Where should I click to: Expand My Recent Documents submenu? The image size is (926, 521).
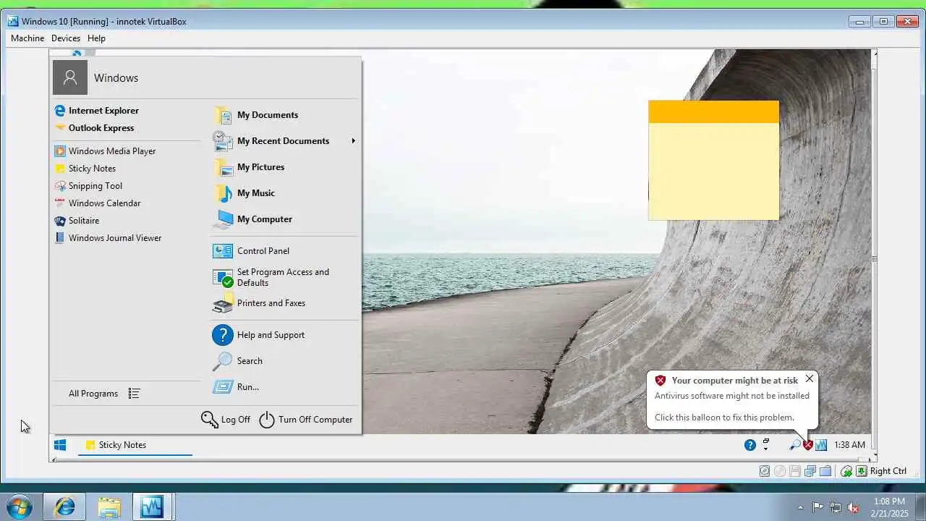click(x=285, y=141)
